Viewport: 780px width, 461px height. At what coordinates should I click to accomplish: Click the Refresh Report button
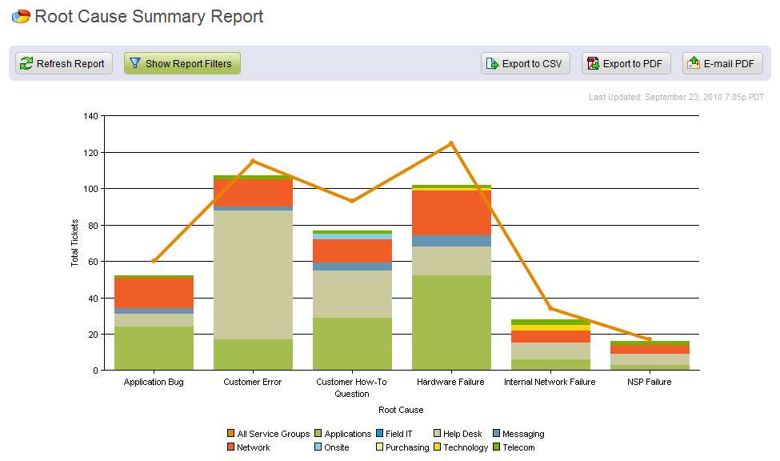tap(64, 63)
